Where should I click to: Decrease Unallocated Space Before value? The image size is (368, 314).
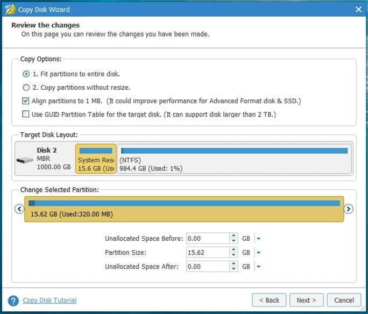[x=233, y=241]
